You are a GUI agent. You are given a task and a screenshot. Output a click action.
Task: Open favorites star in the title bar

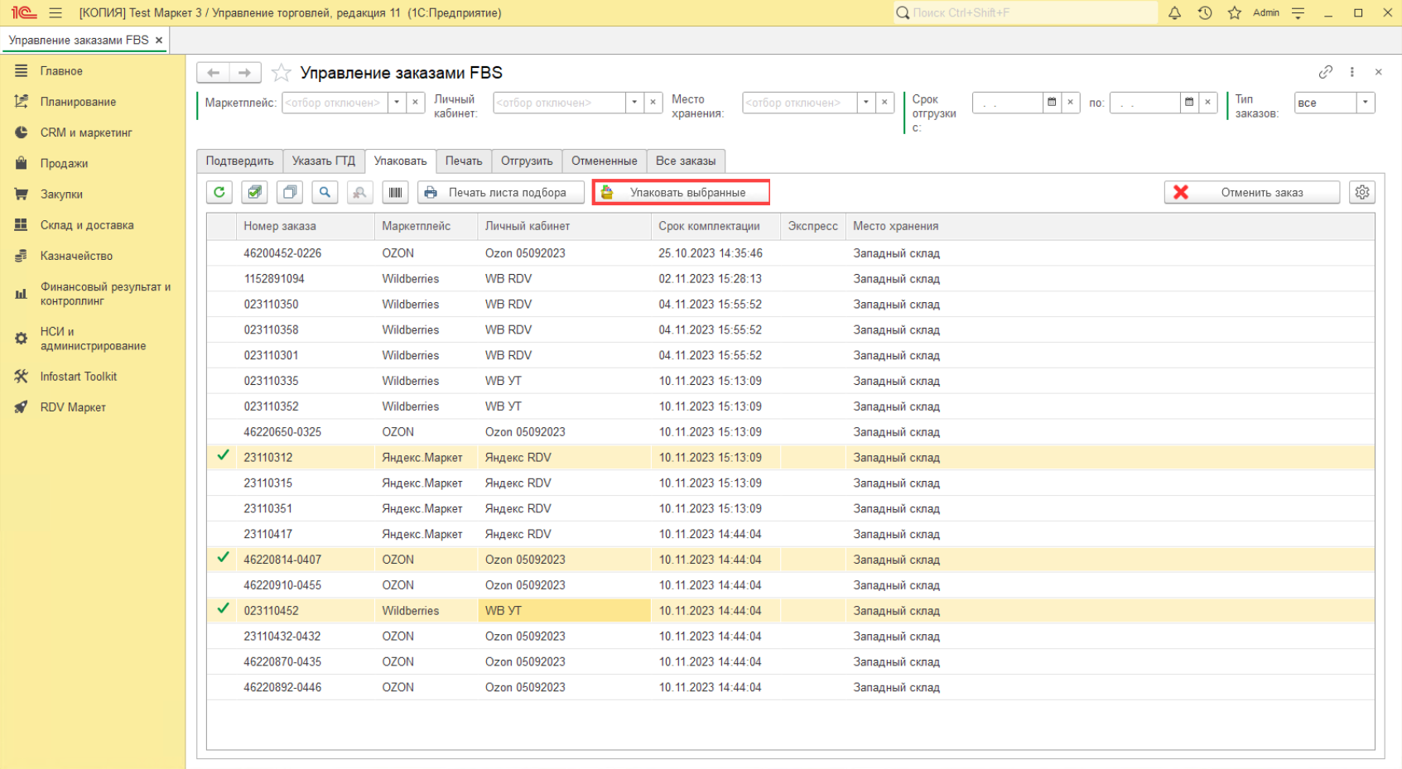1235,12
